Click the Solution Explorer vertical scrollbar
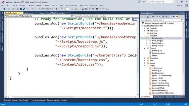 (x=183, y=58)
